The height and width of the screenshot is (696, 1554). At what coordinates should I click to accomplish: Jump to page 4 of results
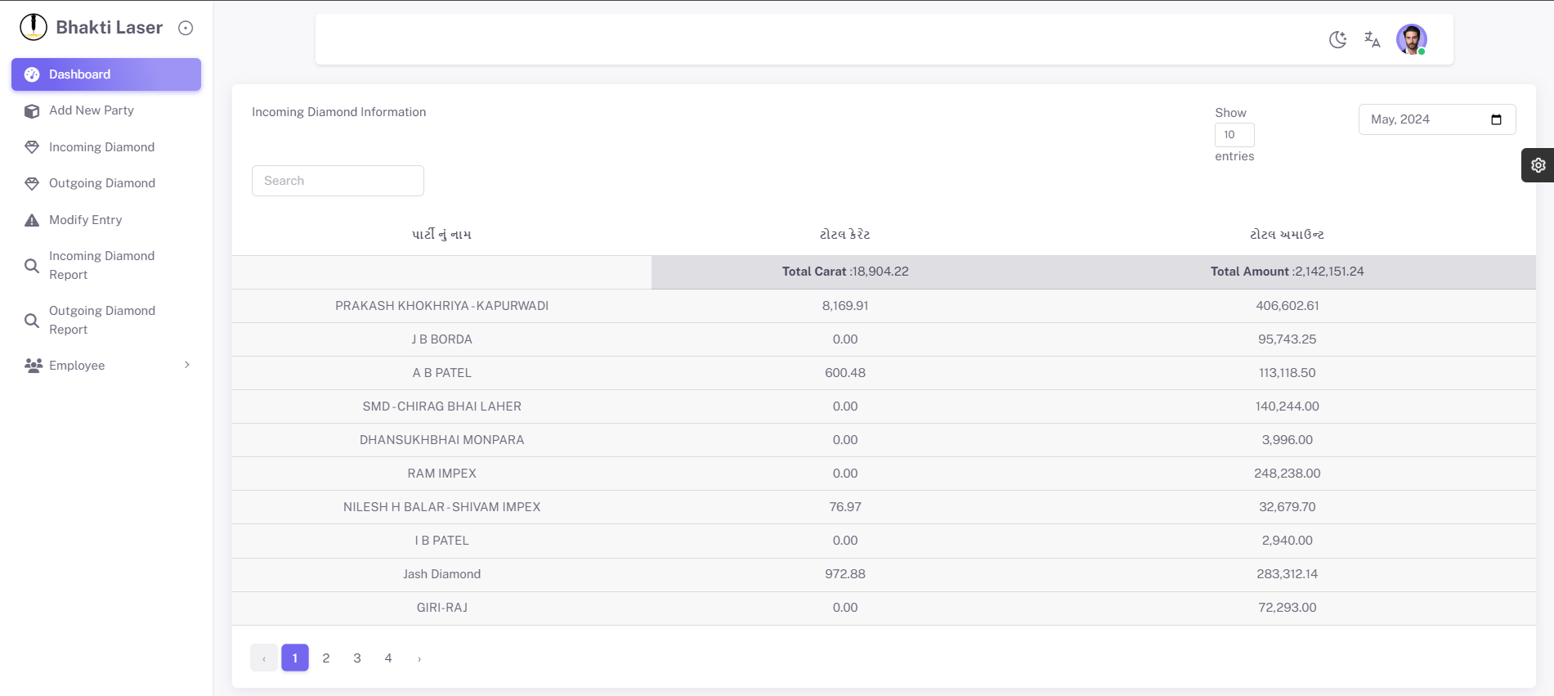click(x=388, y=658)
